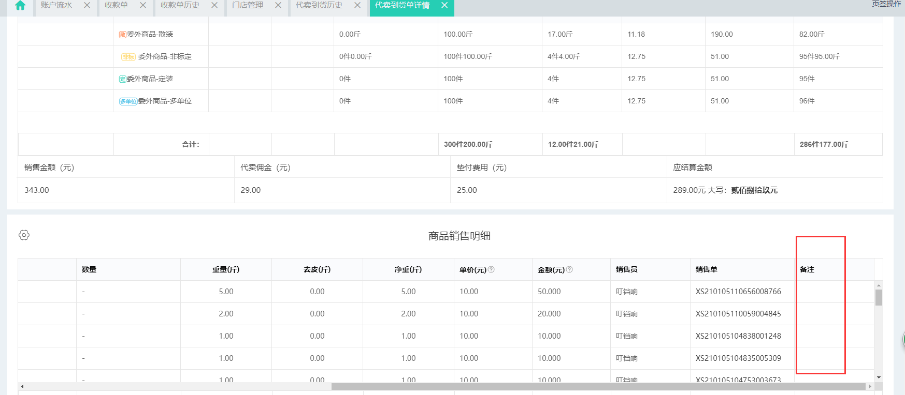
Task: Click the 净重(斤) column header
Action: click(x=408, y=269)
